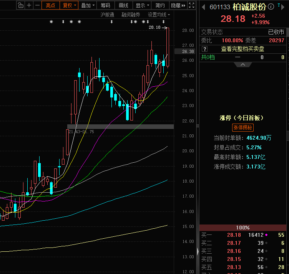Viewport: 289px width, 274px height.
Task: Click the 融资融券 tag
Action: pos(131,15)
